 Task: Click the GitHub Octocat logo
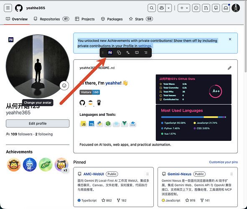(19, 8)
